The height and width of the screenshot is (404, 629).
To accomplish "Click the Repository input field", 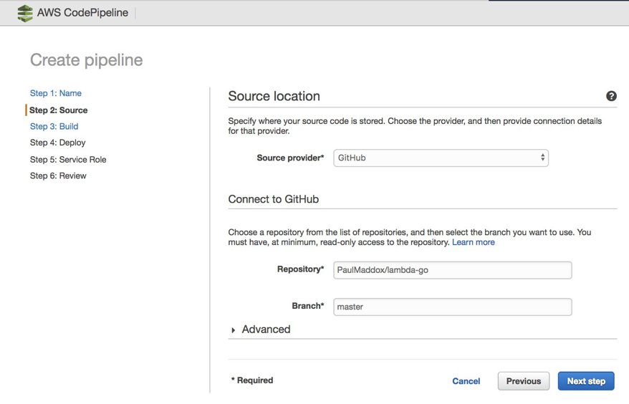I will (x=452, y=270).
